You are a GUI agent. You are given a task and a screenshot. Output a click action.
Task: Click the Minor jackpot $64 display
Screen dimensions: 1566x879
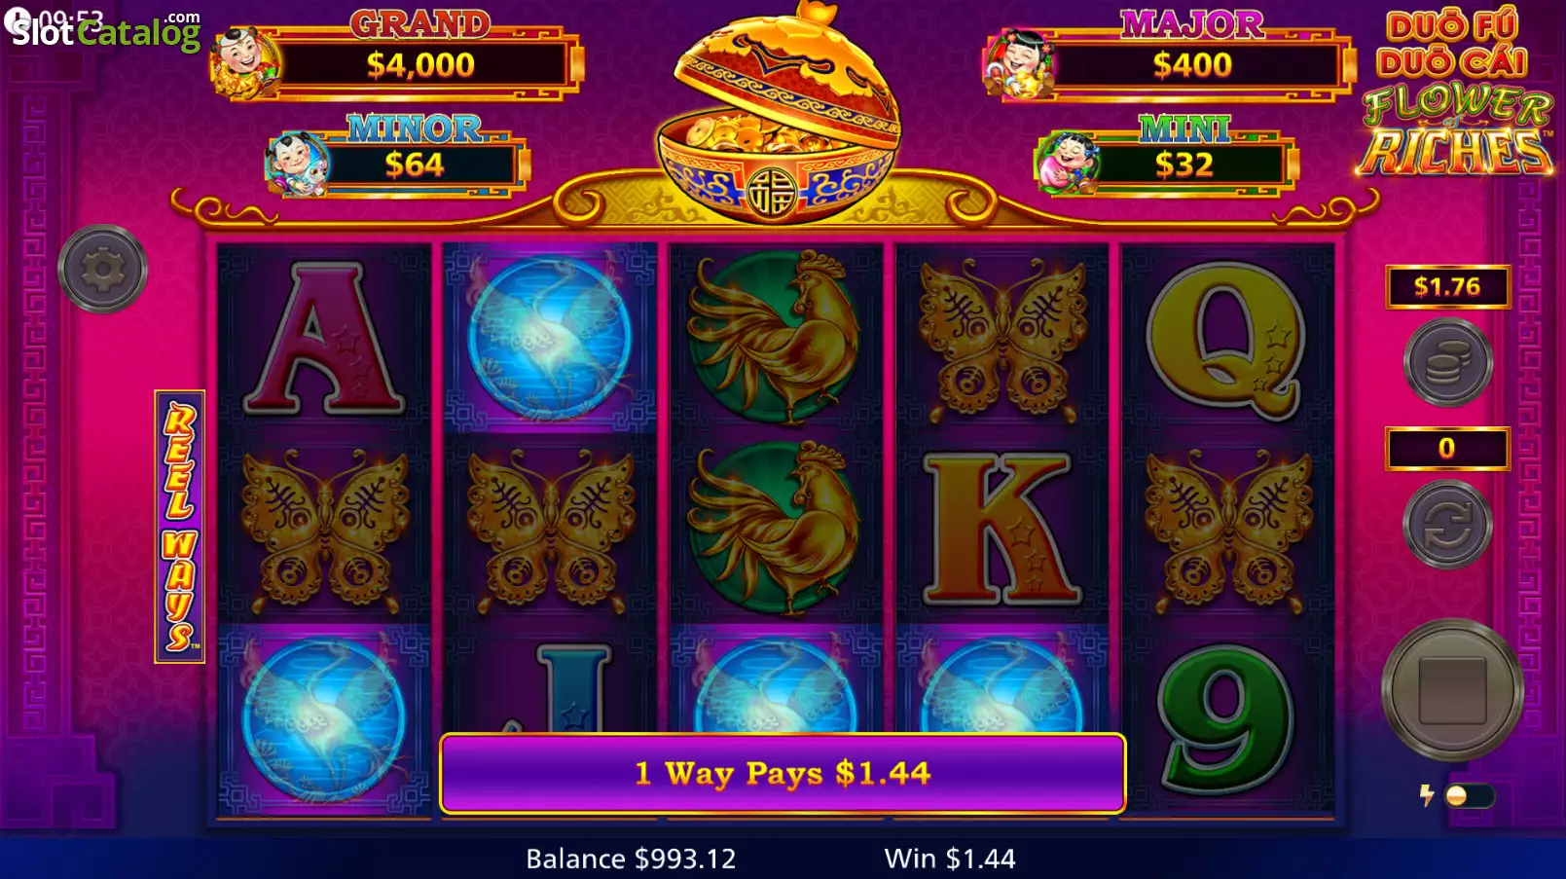pos(397,156)
